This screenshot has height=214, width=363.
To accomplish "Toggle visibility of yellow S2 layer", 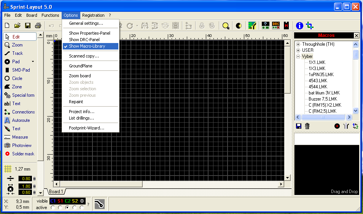I will 75,201.
